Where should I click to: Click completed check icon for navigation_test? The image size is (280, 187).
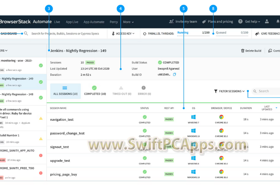pyautogui.click(x=145, y=117)
